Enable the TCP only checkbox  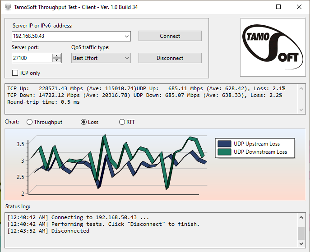click(15, 73)
